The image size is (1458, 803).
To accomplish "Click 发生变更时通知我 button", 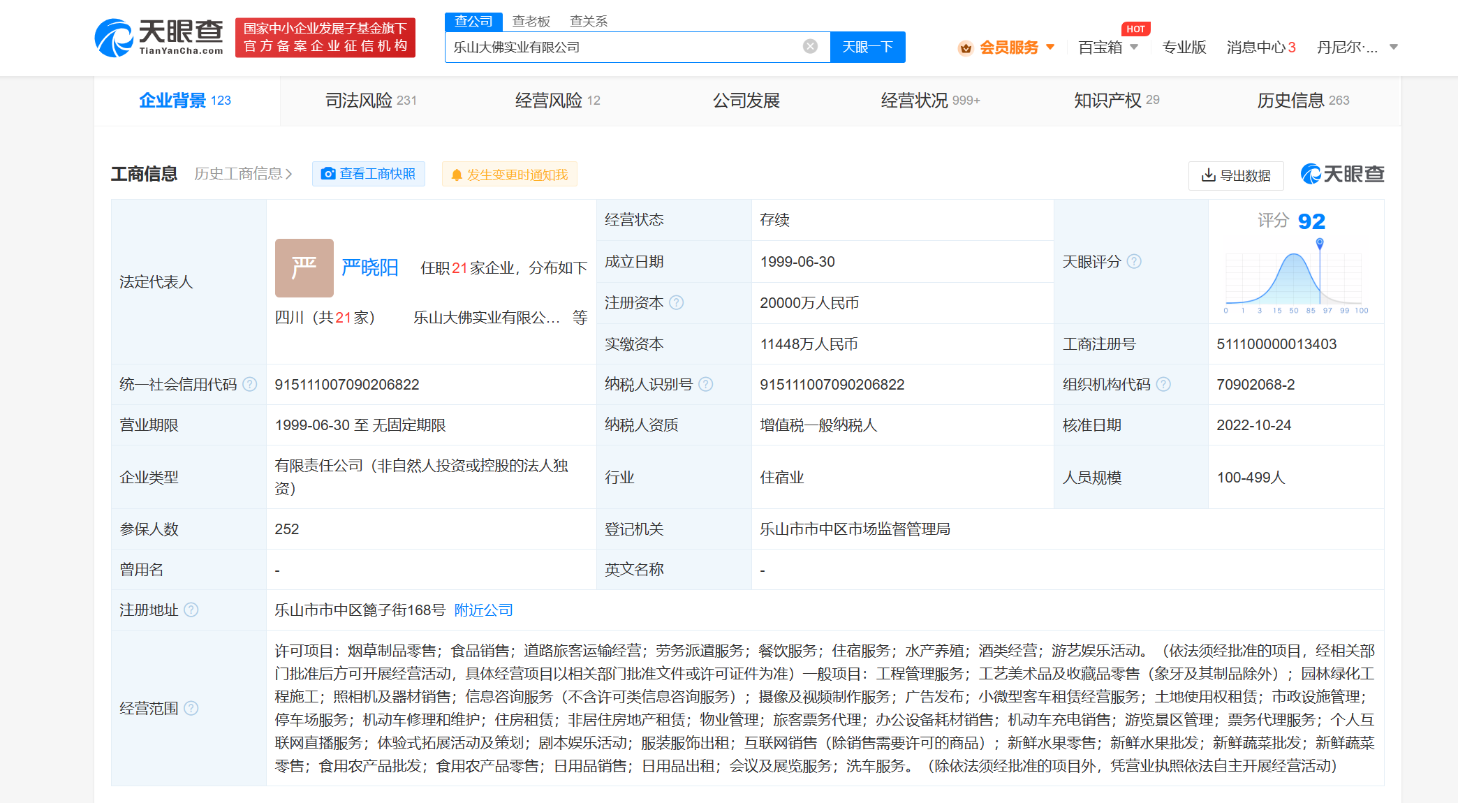I will pyautogui.click(x=509, y=175).
